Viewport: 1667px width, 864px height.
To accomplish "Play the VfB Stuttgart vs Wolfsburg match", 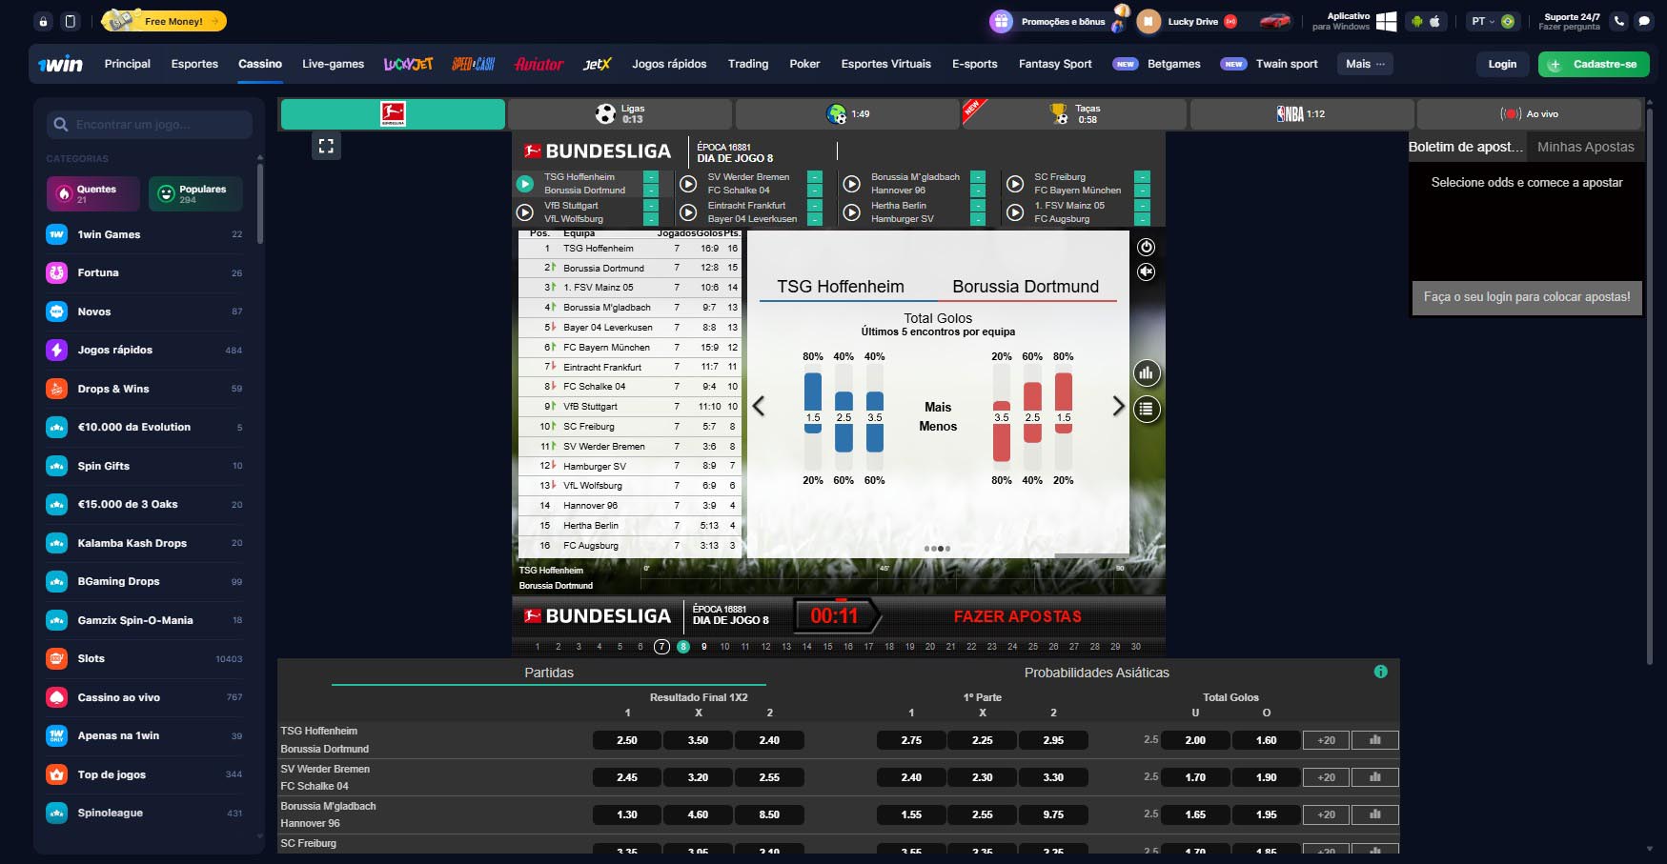I will [x=525, y=212].
